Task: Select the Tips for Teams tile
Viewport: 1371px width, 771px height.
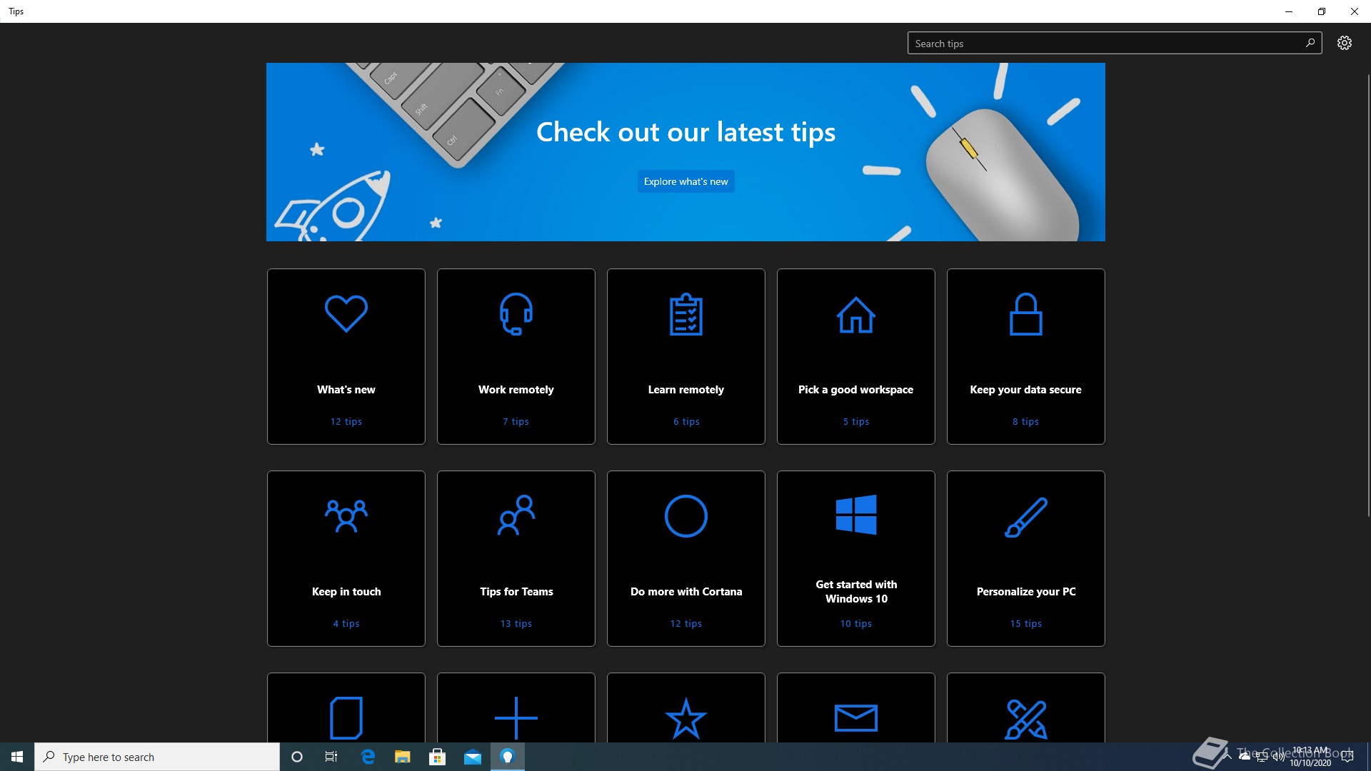Action: pos(516,558)
